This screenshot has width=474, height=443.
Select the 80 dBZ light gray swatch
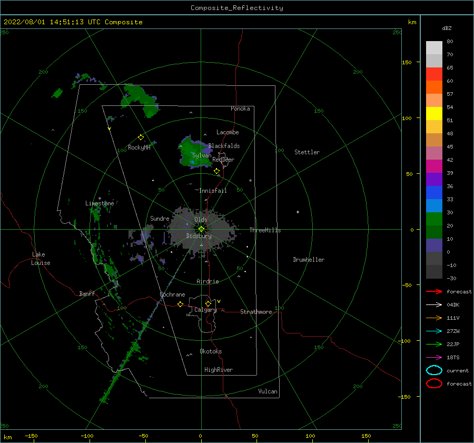(x=434, y=47)
